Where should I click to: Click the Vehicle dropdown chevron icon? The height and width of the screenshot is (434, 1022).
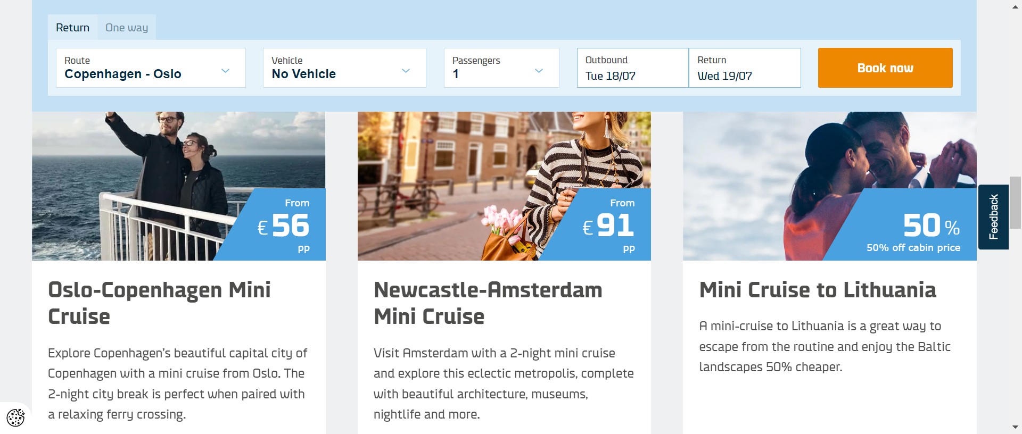pos(406,71)
